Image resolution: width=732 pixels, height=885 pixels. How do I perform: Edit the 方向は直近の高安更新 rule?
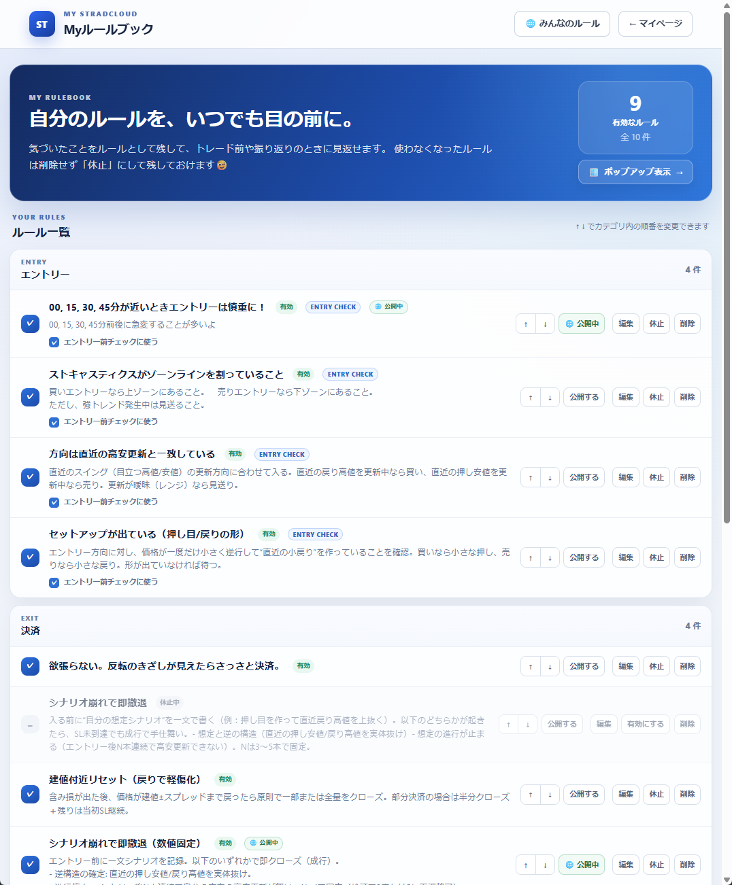pos(626,478)
